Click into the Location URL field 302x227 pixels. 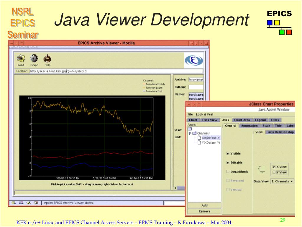[x=116, y=71]
